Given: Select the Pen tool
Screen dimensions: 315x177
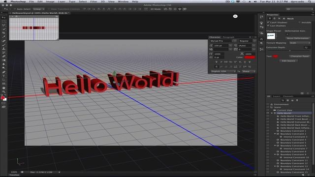Looking at the screenshot, I should [x=3, y=72].
